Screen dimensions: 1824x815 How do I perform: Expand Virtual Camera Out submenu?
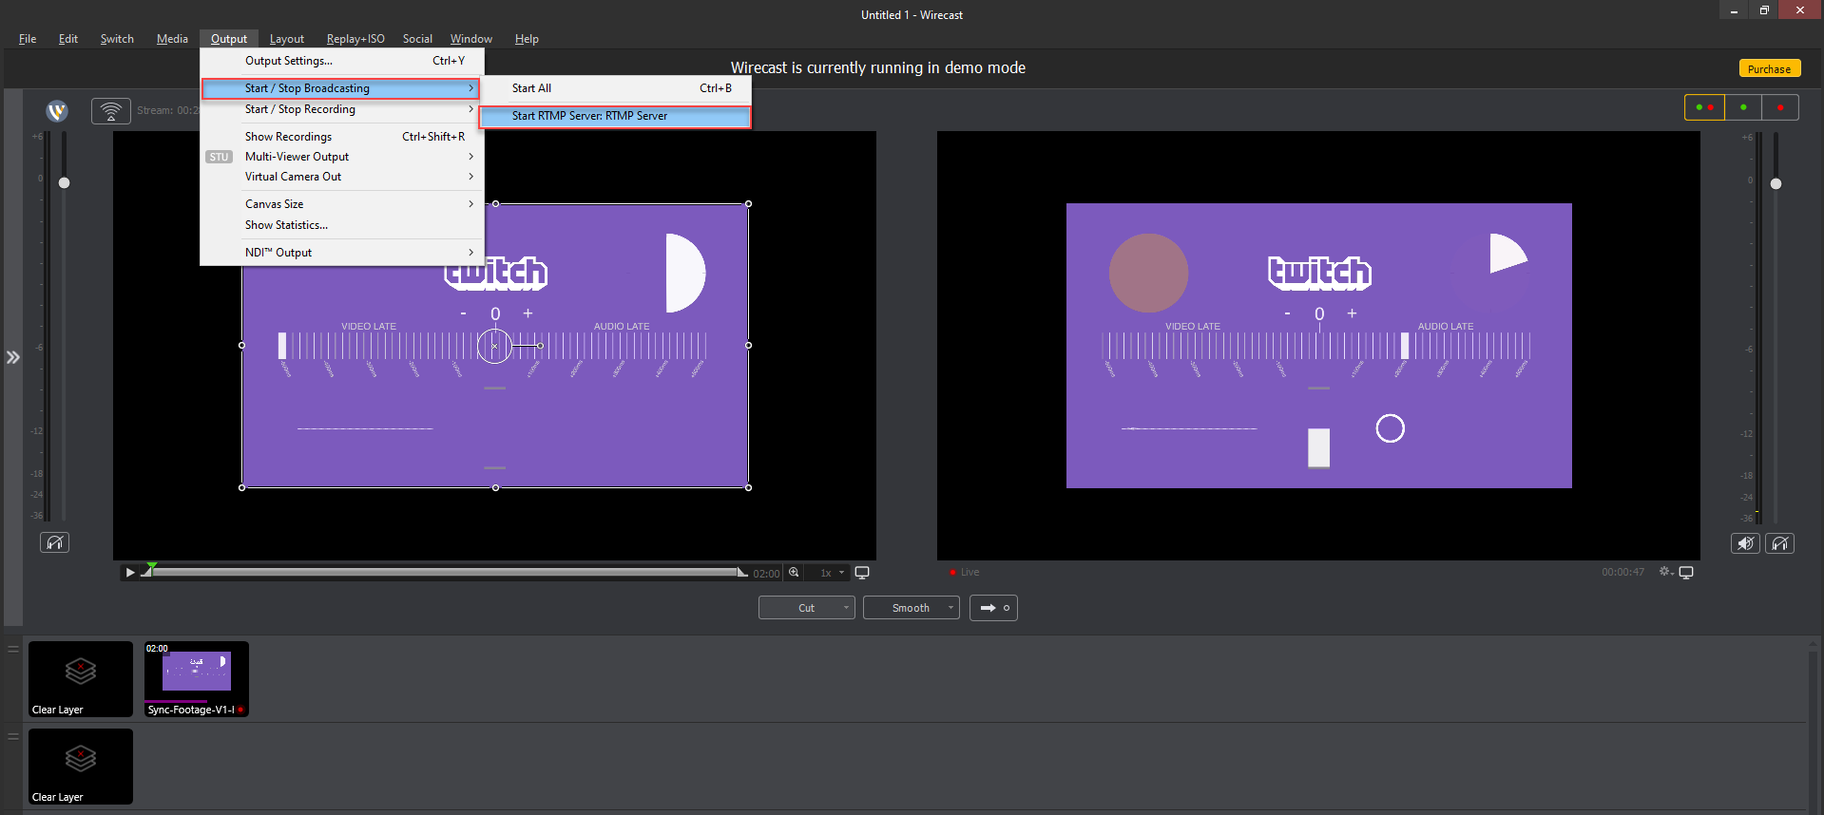click(x=342, y=177)
